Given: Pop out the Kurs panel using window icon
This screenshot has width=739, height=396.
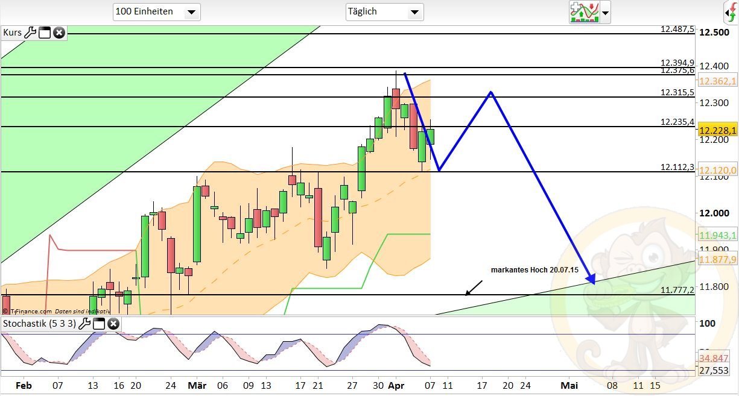Looking at the screenshot, I should click(44, 33).
